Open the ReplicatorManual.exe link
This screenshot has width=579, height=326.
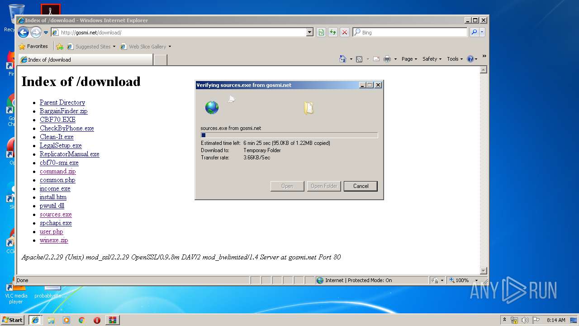70,154
